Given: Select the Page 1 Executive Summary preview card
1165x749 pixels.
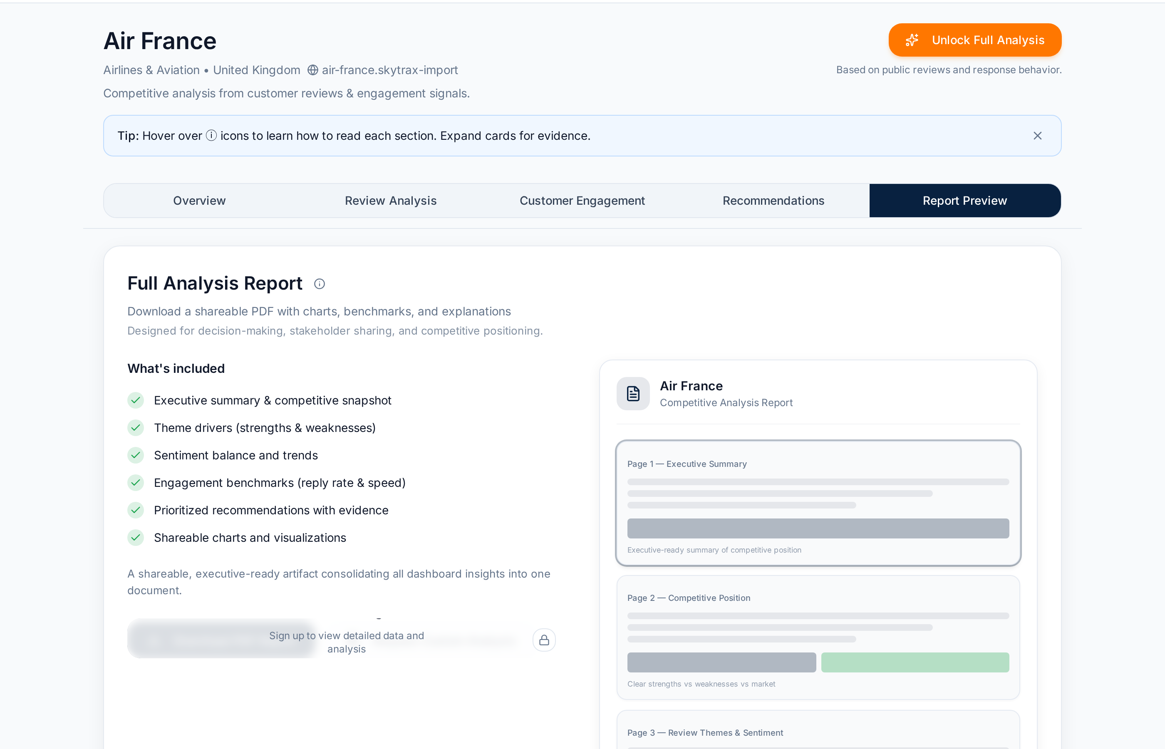Looking at the screenshot, I should [x=818, y=503].
